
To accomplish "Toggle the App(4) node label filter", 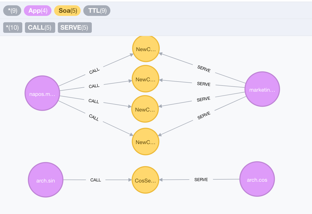I will (37, 11).
